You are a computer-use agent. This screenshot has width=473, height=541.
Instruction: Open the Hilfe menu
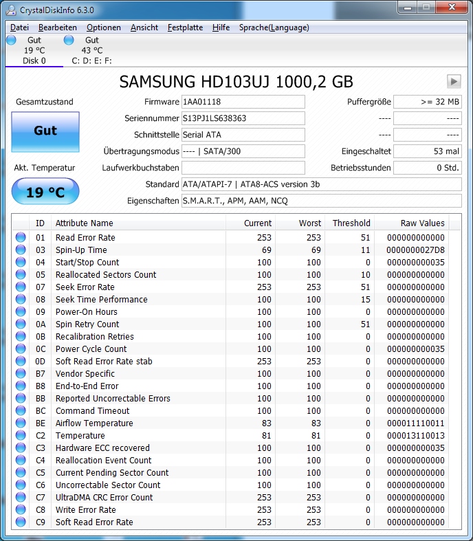(x=221, y=27)
